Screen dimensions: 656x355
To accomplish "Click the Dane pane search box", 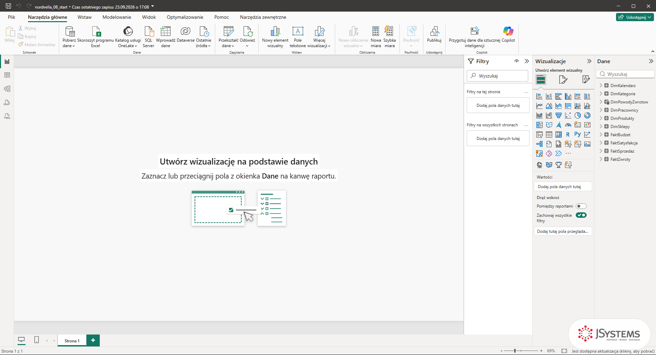I will click(625, 74).
